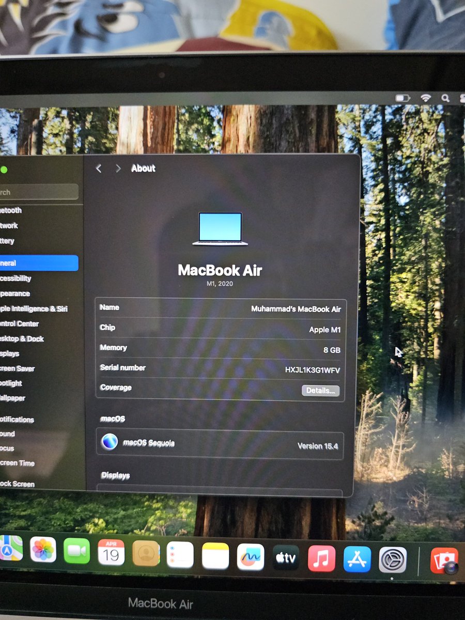Open the Notes app in the Dock

215,556
